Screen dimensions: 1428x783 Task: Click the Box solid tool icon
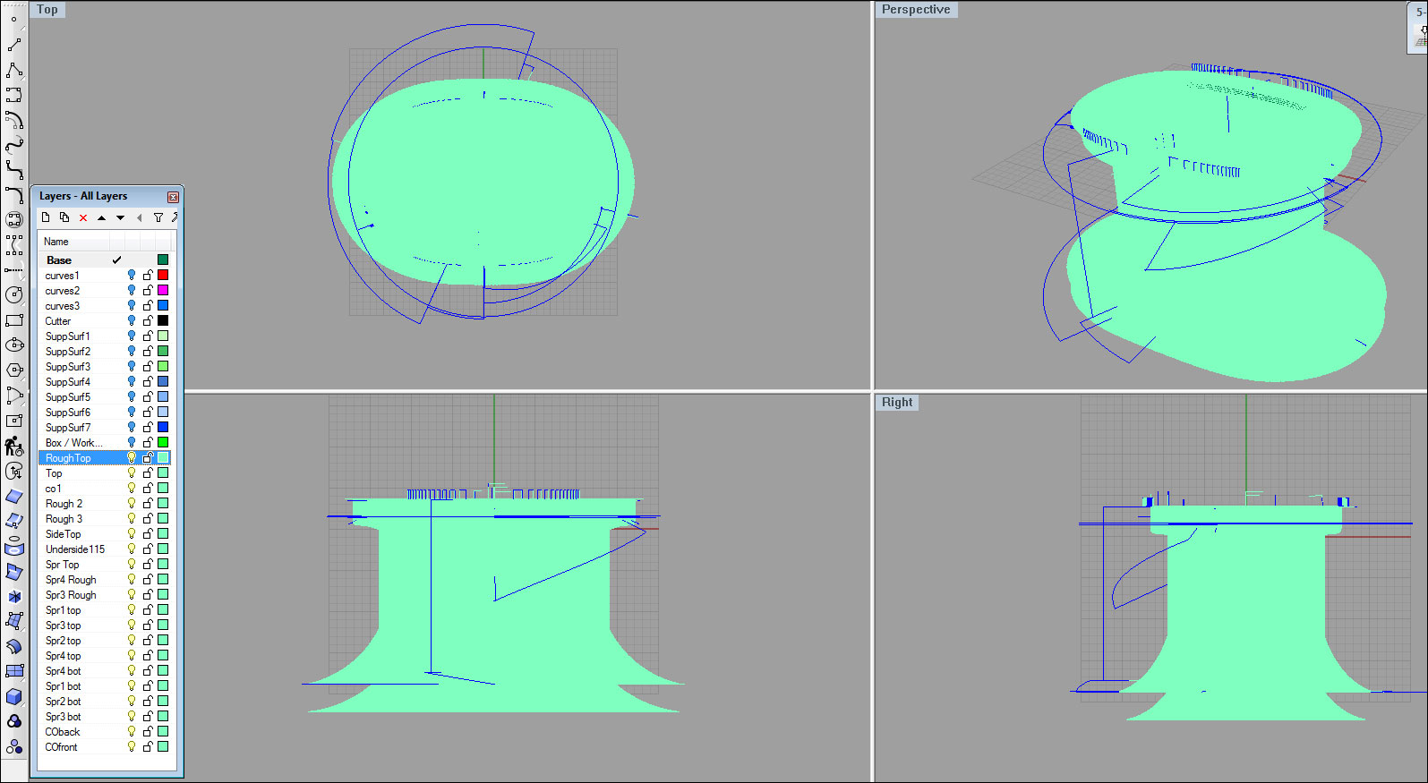[x=14, y=695]
